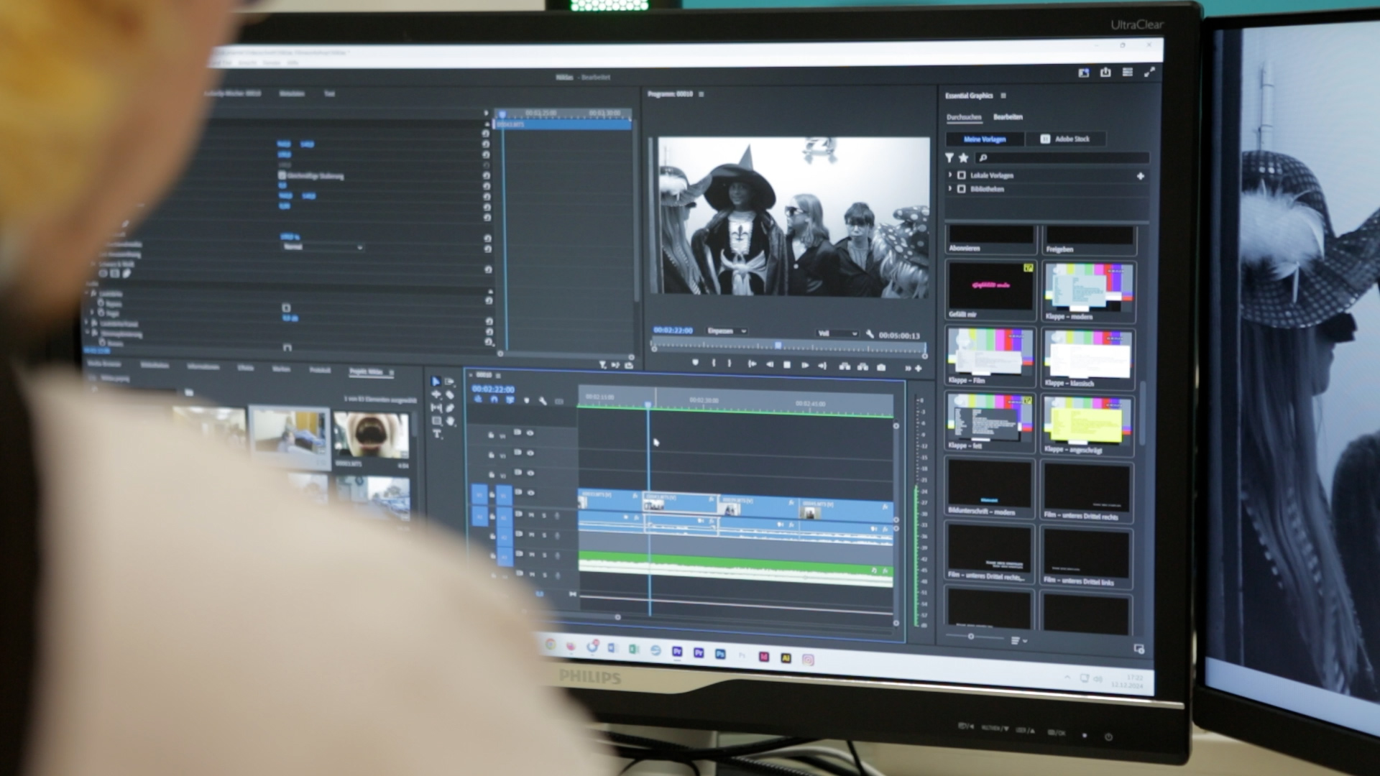
Task: Select the Ripple Edit tool
Action: (x=436, y=394)
